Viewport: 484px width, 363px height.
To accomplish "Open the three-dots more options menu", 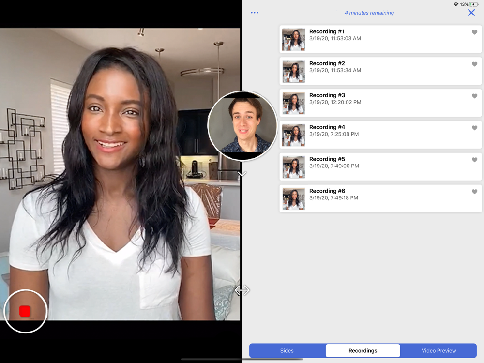I will 255,13.
